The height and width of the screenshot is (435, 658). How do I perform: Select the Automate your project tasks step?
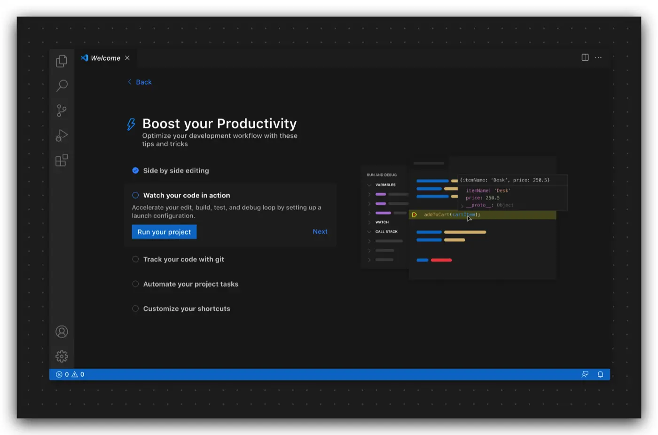190,284
